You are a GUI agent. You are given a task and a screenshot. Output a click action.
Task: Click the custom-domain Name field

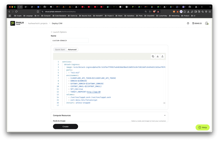tap(70, 41)
